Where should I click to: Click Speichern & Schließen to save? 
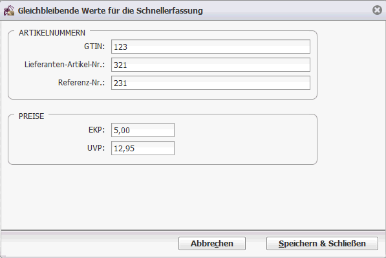coord(322,244)
